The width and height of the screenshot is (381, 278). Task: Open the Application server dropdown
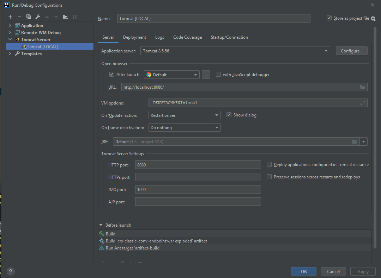point(325,51)
